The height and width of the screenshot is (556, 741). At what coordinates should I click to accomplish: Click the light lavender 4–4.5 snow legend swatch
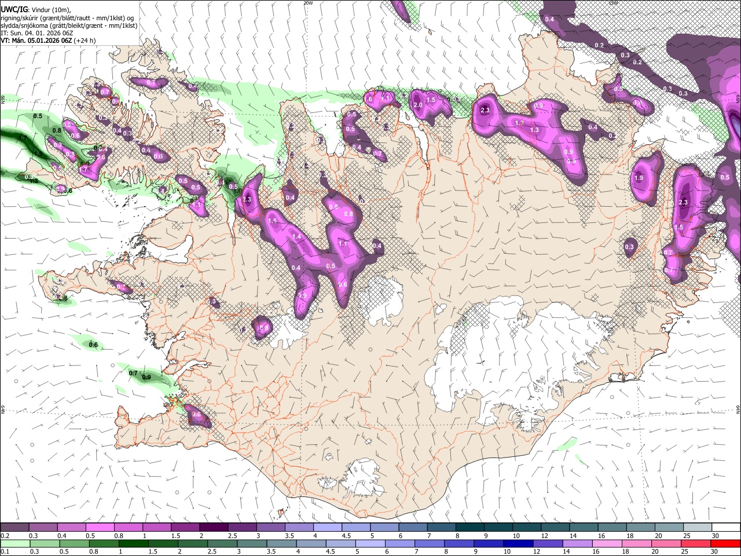click(x=328, y=528)
